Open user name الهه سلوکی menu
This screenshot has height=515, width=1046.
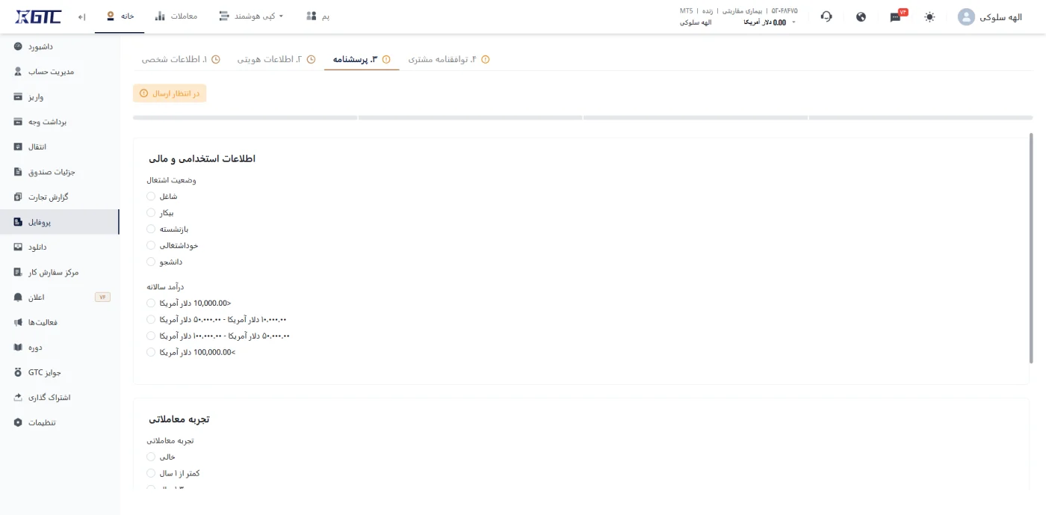[1000, 16]
